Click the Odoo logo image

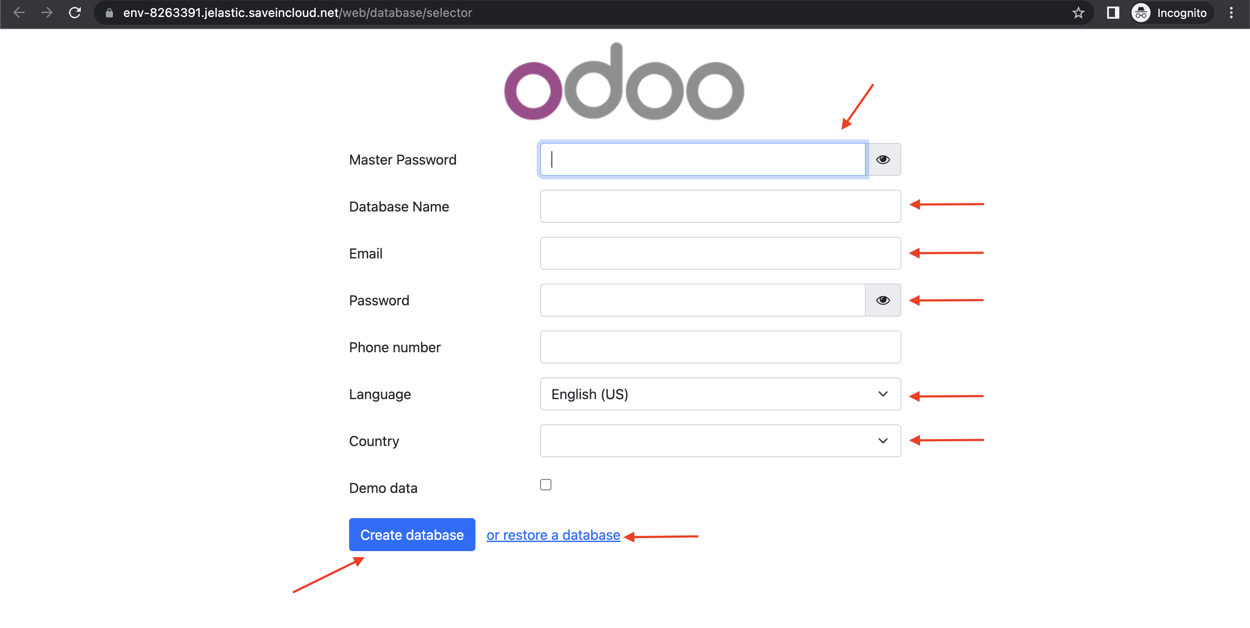(x=624, y=81)
